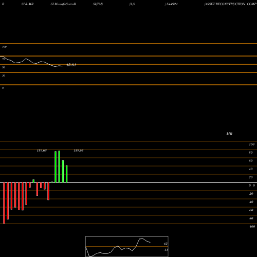
Task: Click the 60 label on MR axis
Action: [251, 161]
